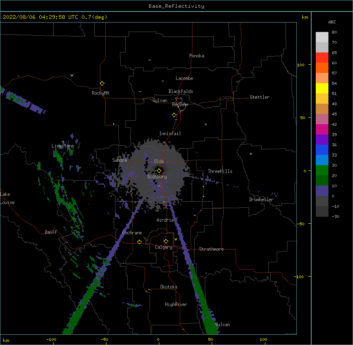Click the white asterisk above Limestone label

click(x=63, y=142)
